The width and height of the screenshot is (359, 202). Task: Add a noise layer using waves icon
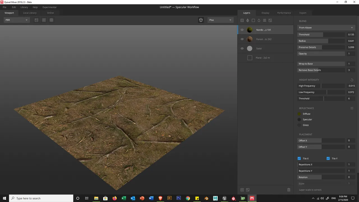(x=264, y=20)
